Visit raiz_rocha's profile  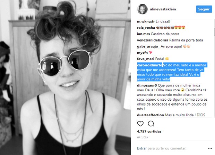146,28
